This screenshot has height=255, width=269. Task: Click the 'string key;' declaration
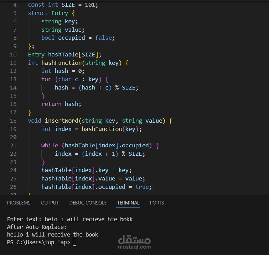60,22
